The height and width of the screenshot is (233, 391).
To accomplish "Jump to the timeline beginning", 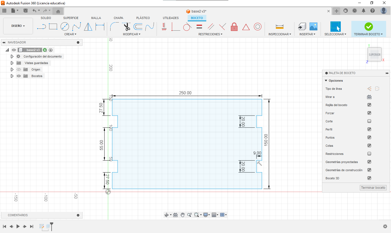I will pos(4,226).
